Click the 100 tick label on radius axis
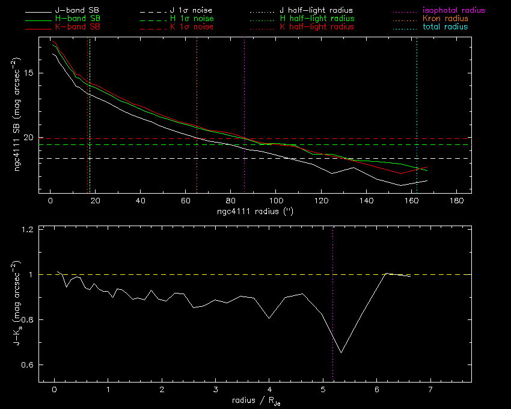 (x=275, y=201)
